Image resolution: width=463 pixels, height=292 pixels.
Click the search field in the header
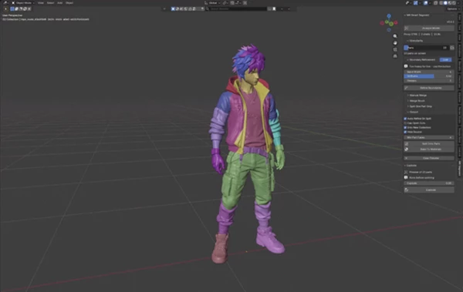tap(237, 8)
